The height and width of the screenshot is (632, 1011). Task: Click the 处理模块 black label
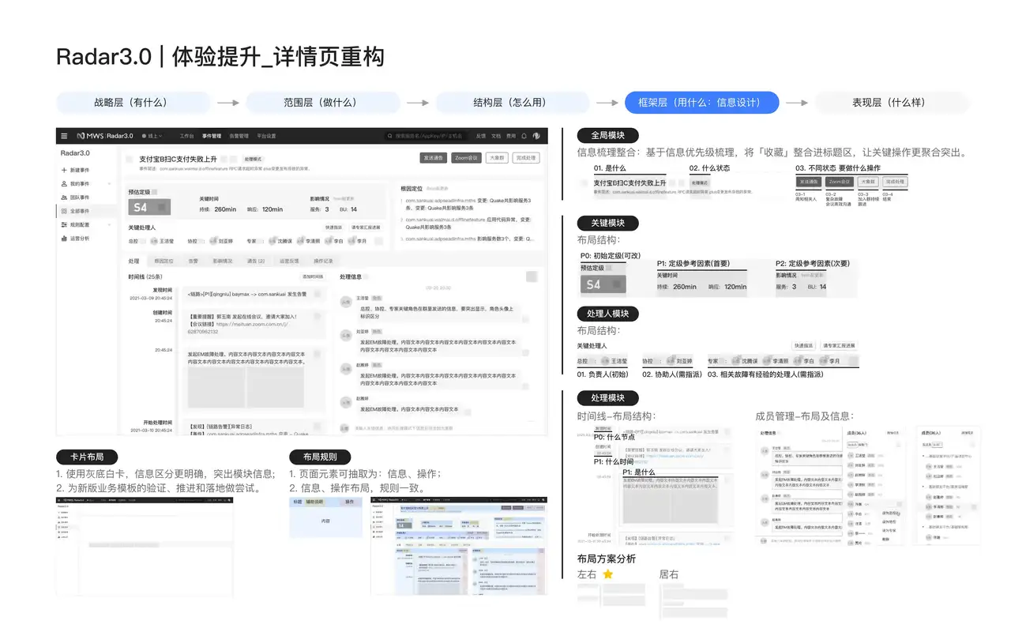point(607,397)
